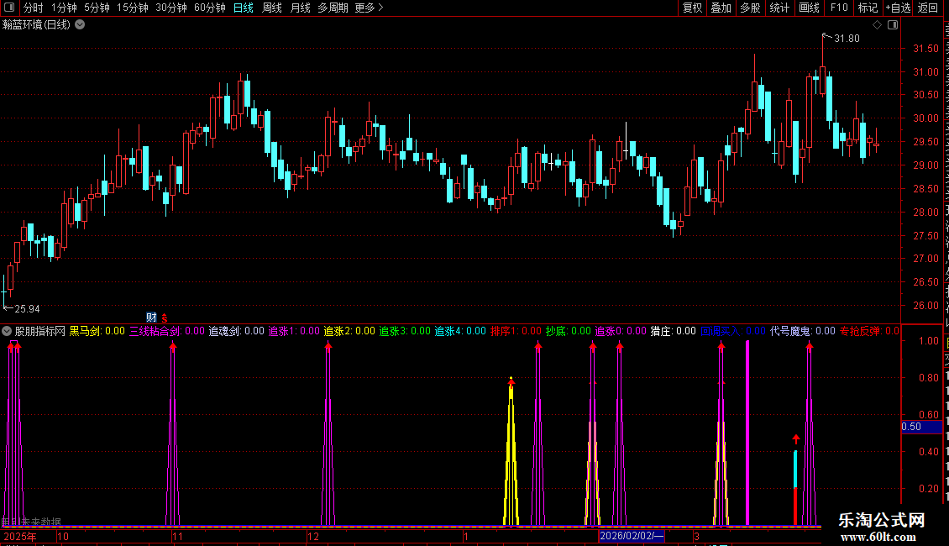The width and height of the screenshot is (949, 546).
Task: Select the 猎庄 indicator label
Action: click(x=673, y=331)
